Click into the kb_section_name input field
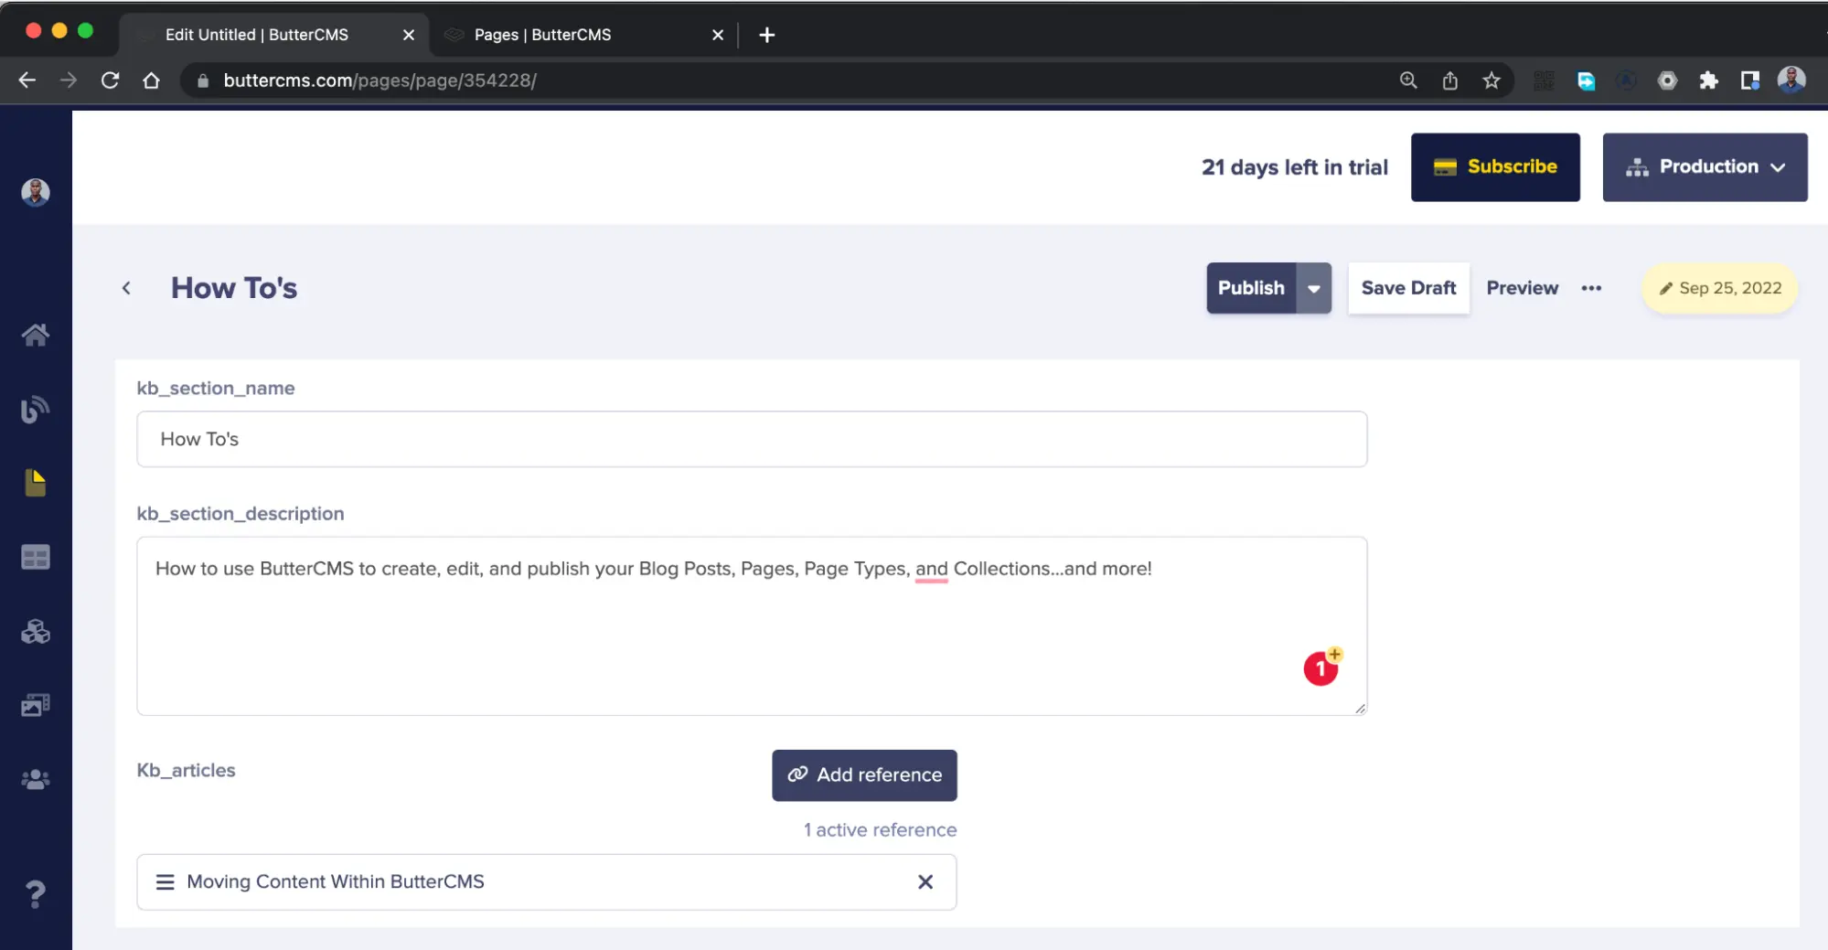Screen dimensions: 1828x950 [x=752, y=439]
